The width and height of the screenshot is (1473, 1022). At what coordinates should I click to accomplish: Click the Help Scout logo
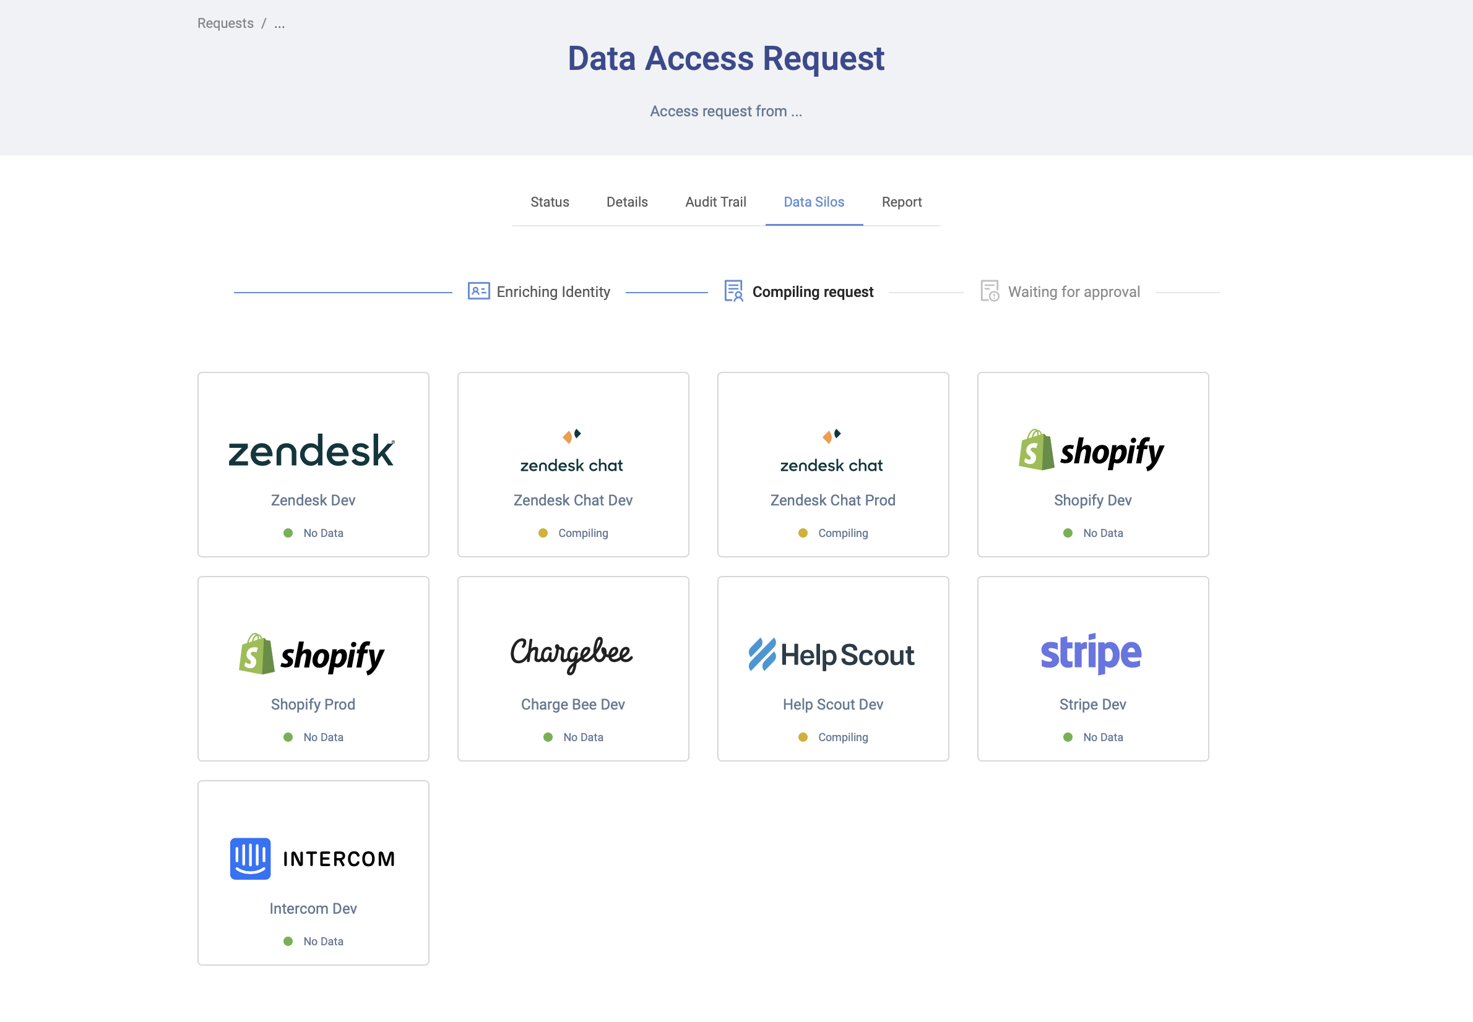click(832, 655)
